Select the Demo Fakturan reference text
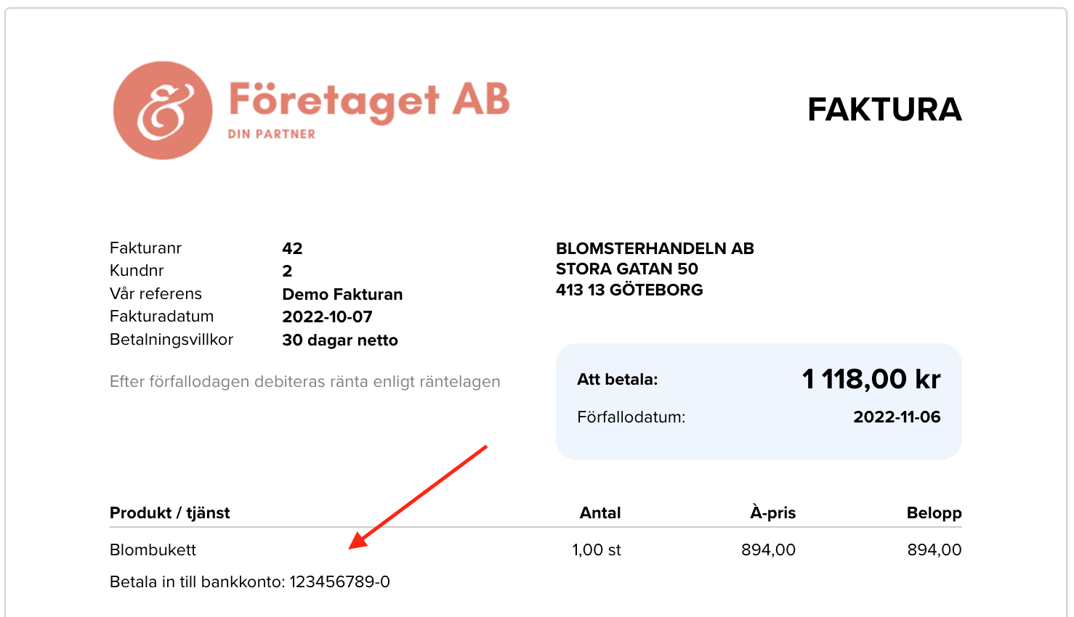1074x617 pixels. 342,294
